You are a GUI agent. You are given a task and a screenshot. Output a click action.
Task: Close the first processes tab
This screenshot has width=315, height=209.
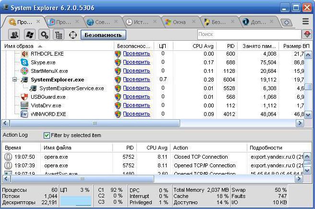[x=38, y=21]
